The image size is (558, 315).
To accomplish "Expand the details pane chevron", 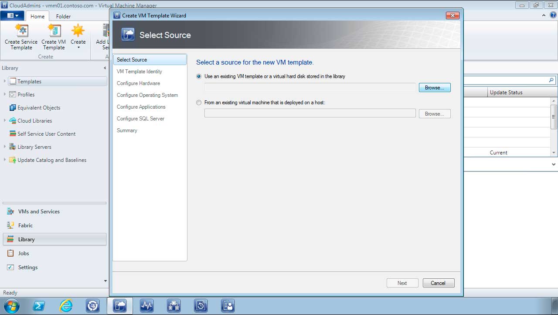I will [554, 164].
